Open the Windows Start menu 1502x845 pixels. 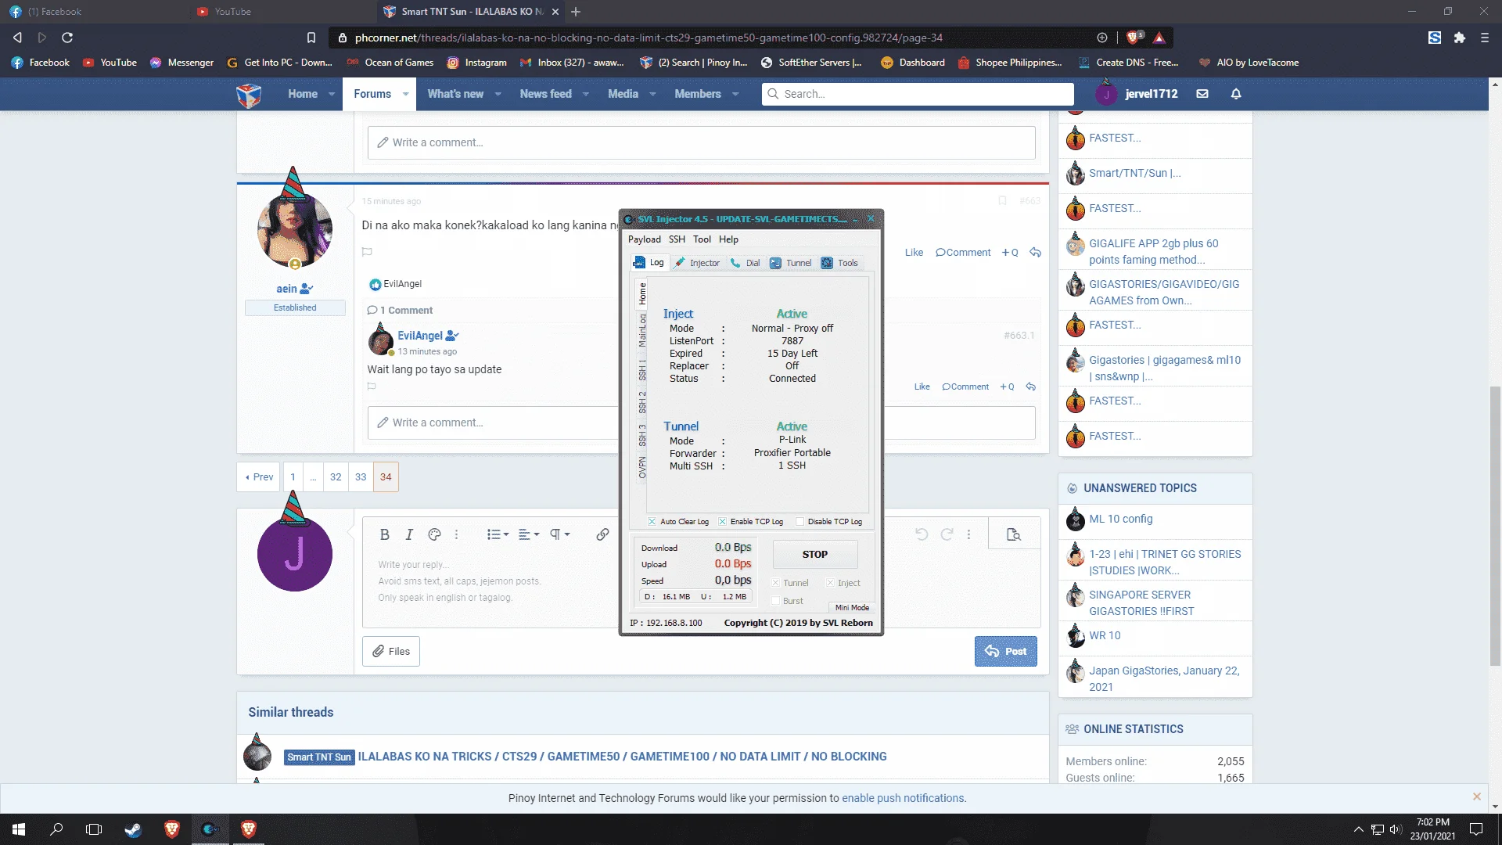click(x=19, y=829)
